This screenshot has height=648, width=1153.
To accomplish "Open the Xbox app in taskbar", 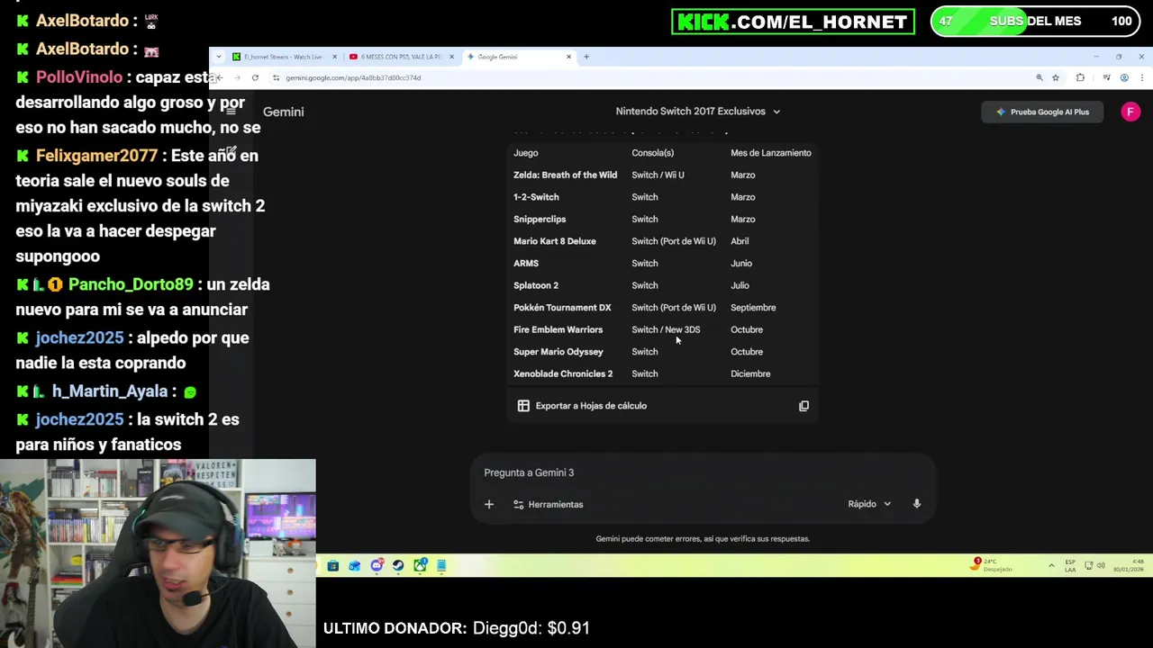I will point(420,565).
